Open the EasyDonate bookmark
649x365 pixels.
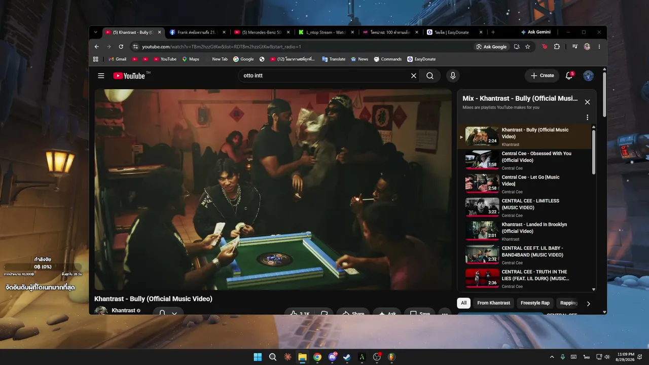coord(421,59)
